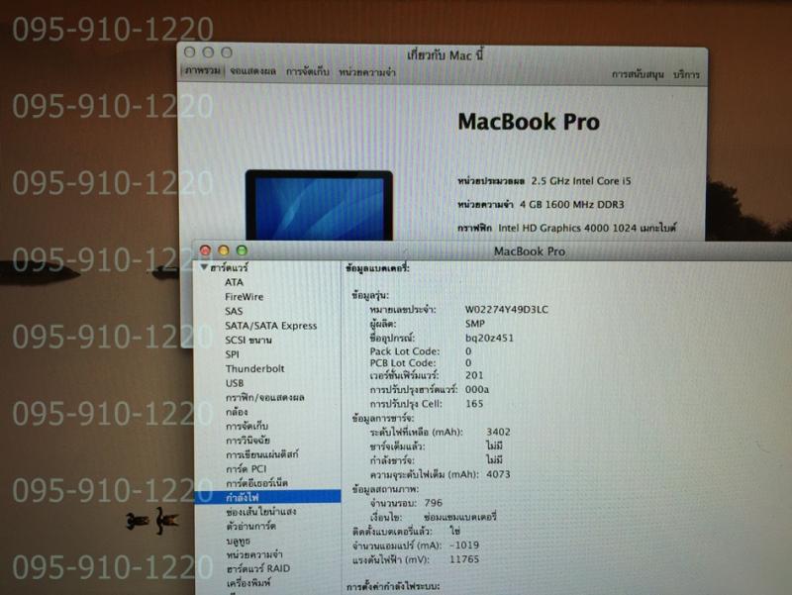Click the green zoom button of System Report
This screenshot has height=595, width=792.
pyautogui.click(x=242, y=250)
